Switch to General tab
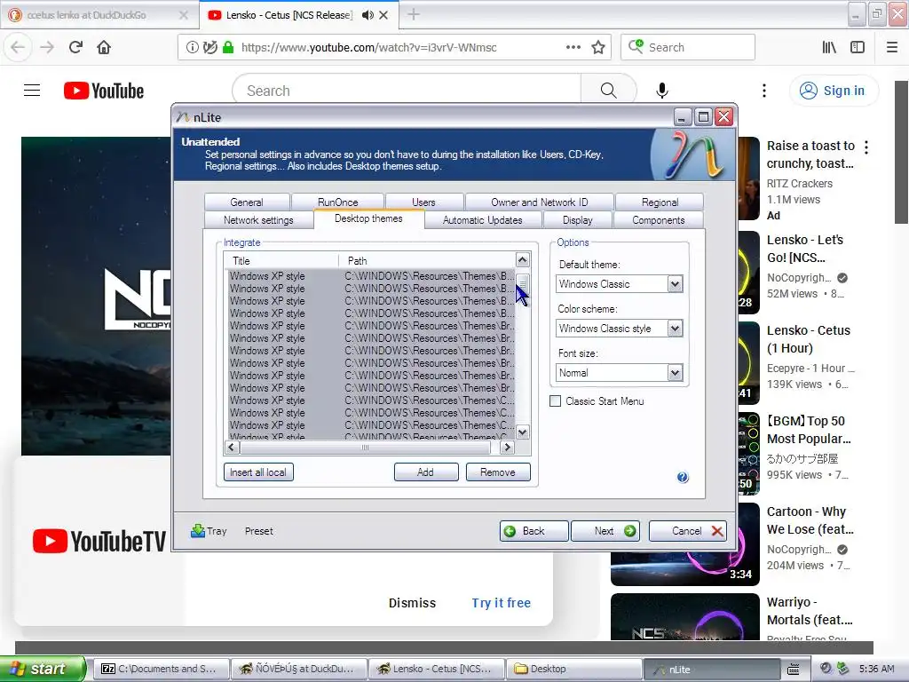This screenshot has width=909, height=682. [247, 202]
